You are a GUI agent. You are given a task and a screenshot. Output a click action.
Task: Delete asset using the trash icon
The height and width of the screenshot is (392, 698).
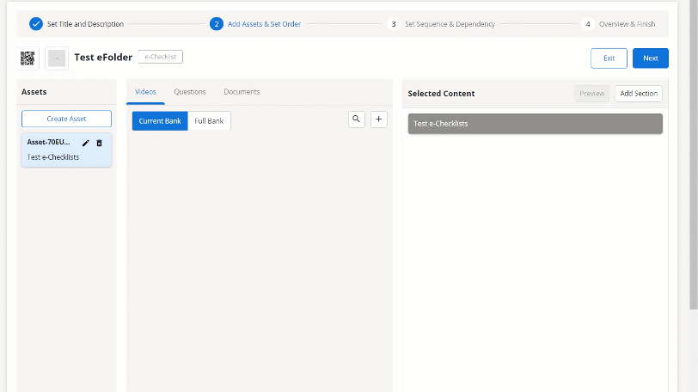99,143
